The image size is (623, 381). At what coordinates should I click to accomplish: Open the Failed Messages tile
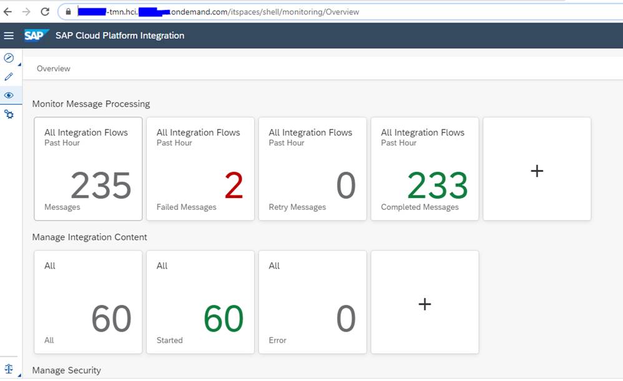tap(200, 169)
